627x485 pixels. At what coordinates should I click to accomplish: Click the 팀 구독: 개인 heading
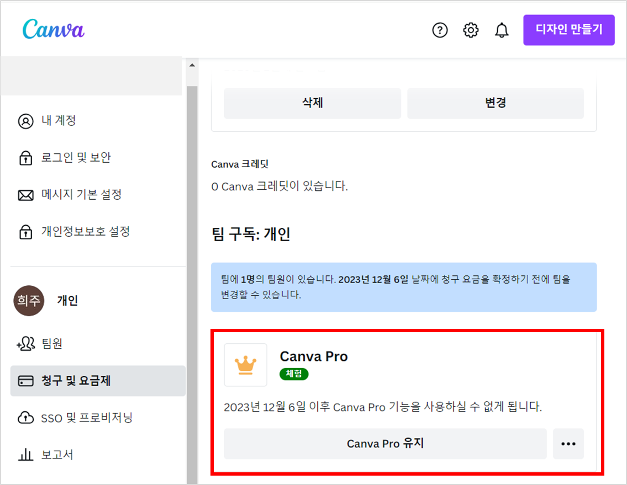(x=251, y=234)
